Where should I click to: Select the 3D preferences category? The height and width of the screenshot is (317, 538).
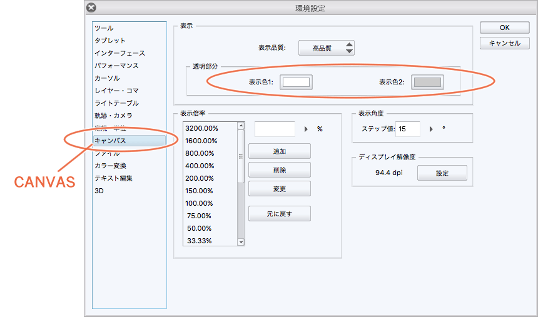99,191
